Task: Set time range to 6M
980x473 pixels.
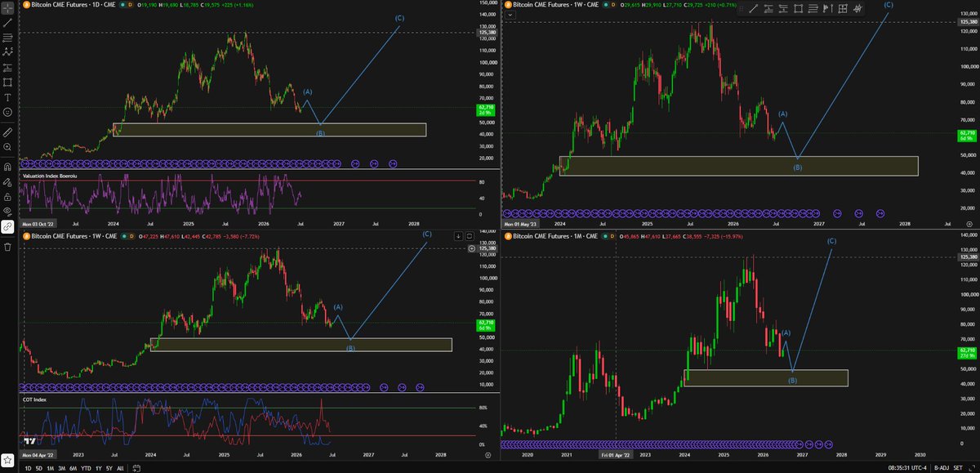Action: (x=73, y=468)
